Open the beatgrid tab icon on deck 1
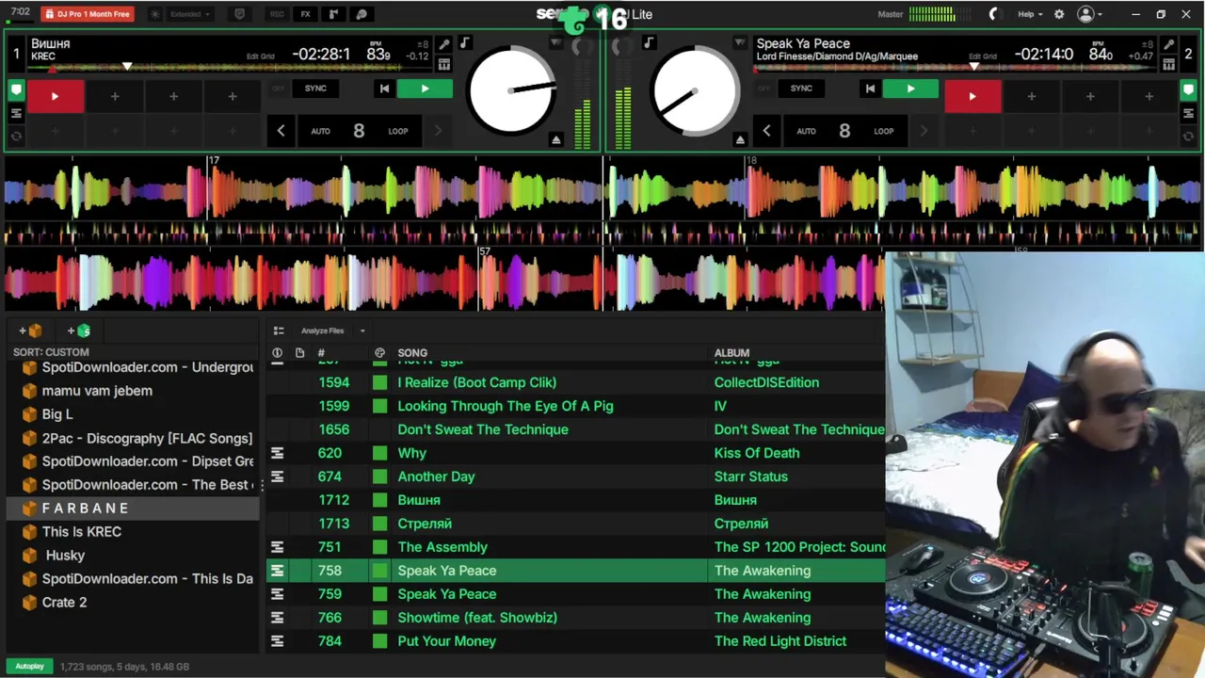This screenshot has width=1205, height=678. click(x=444, y=64)
